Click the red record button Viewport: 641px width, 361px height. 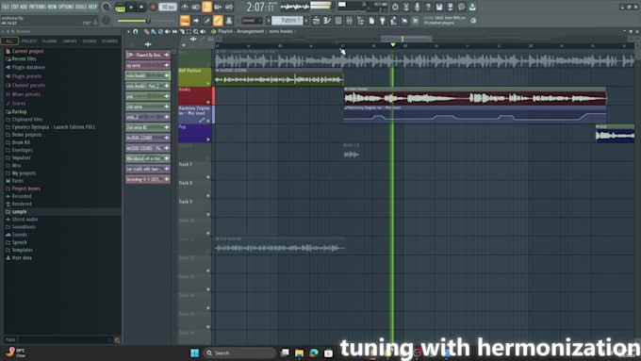pyautogui.click(x=153, y=8)
